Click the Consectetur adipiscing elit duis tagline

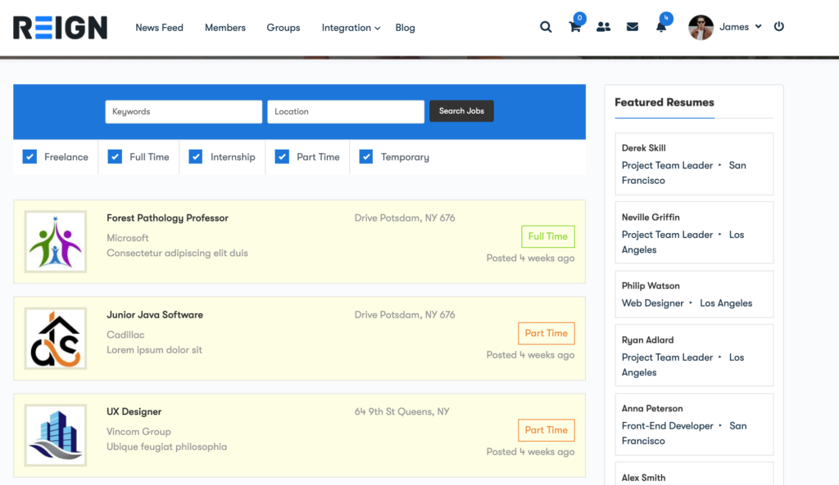pyautogui.click(x=177, y=254)
